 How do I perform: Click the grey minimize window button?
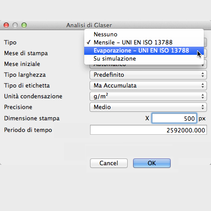pos(15,25)
